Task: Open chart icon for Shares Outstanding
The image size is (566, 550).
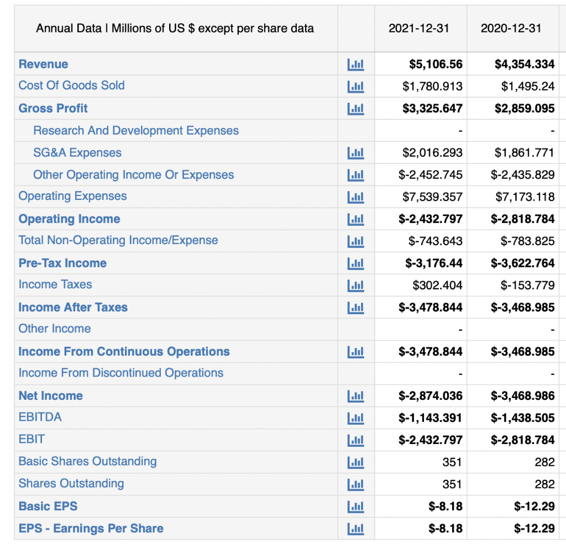Action: click(x=355, y=484)
